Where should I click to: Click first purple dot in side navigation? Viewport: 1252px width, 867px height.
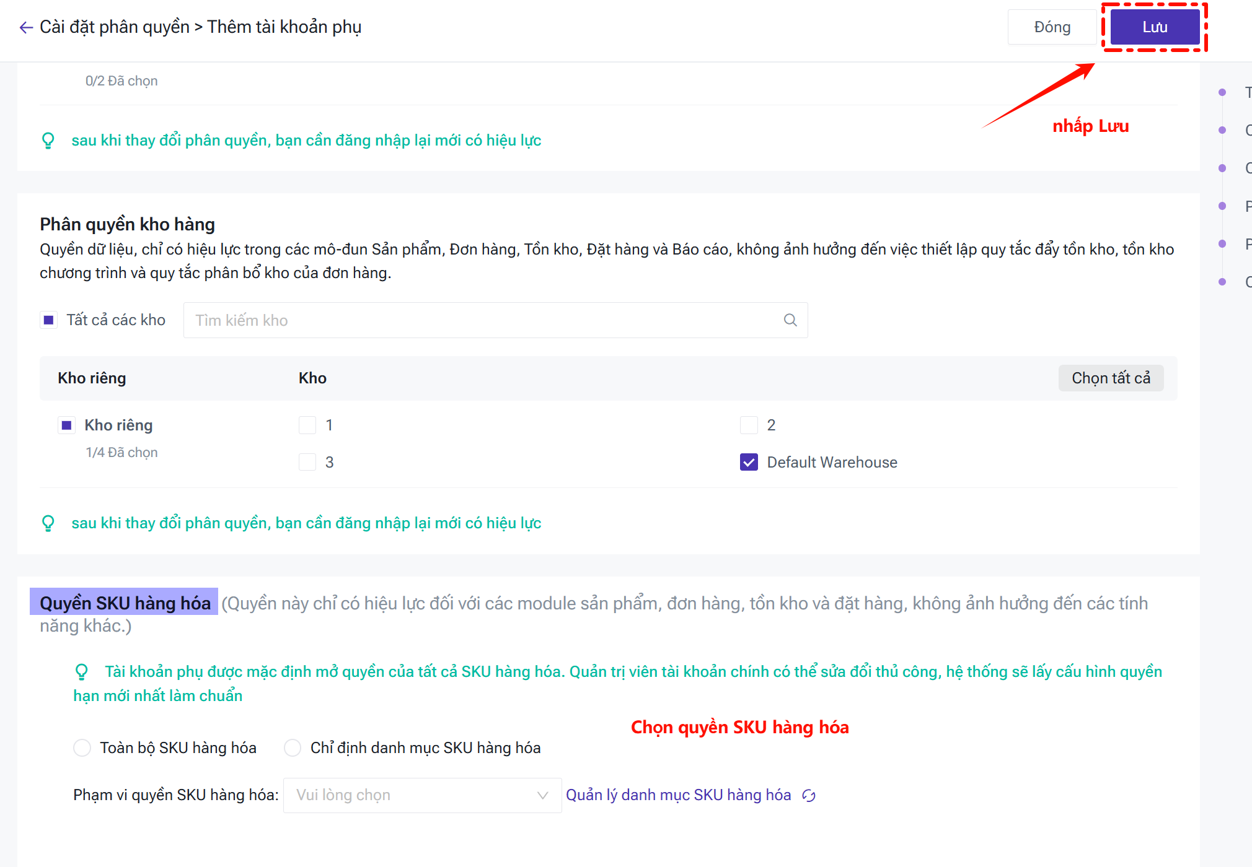[1222, 92]
